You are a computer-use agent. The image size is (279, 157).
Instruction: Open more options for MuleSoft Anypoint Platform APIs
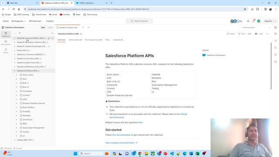52,38
